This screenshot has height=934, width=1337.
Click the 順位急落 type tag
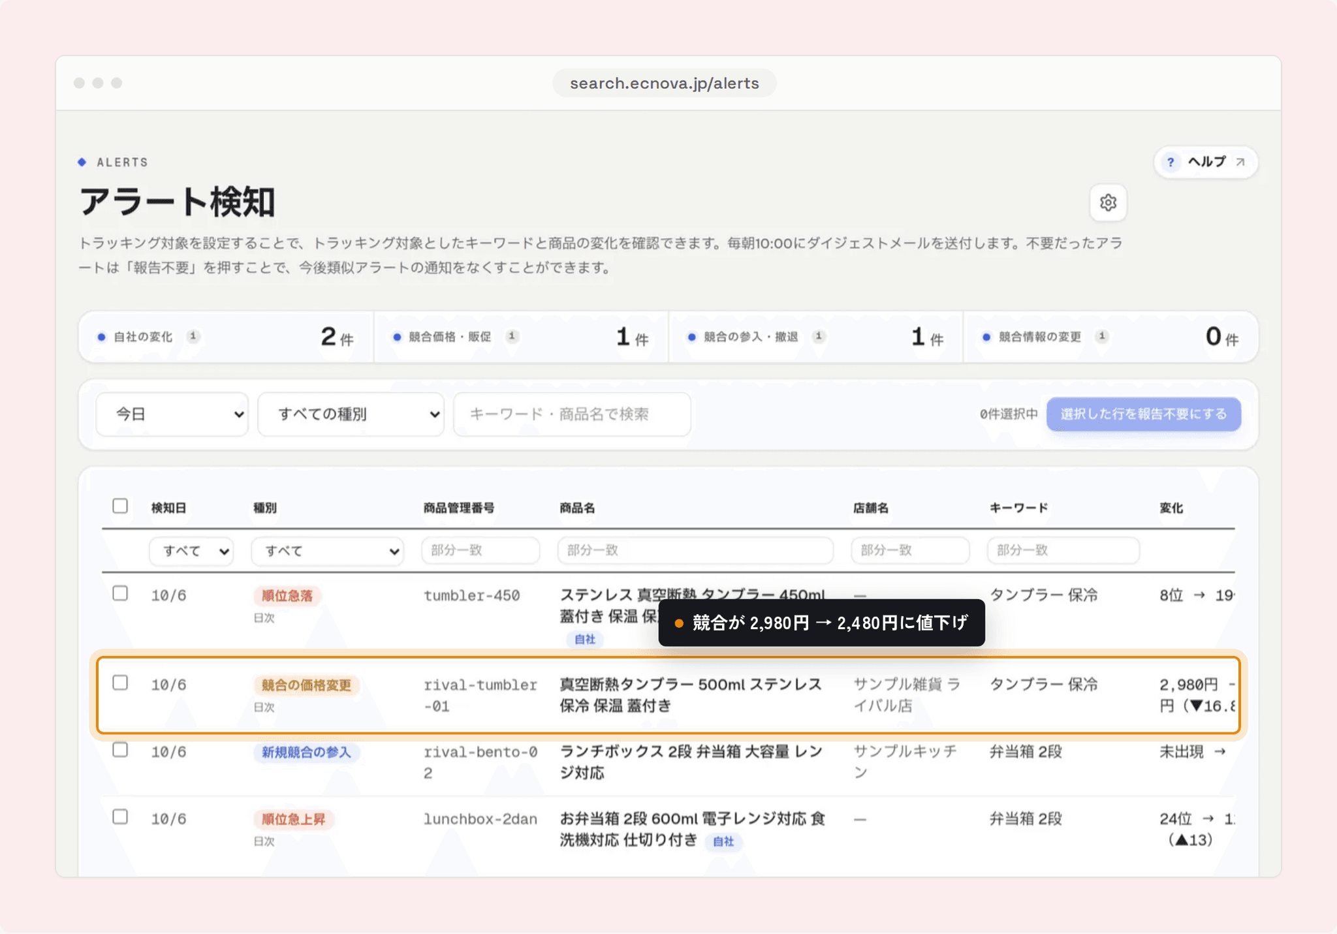(x=287, y=595)
